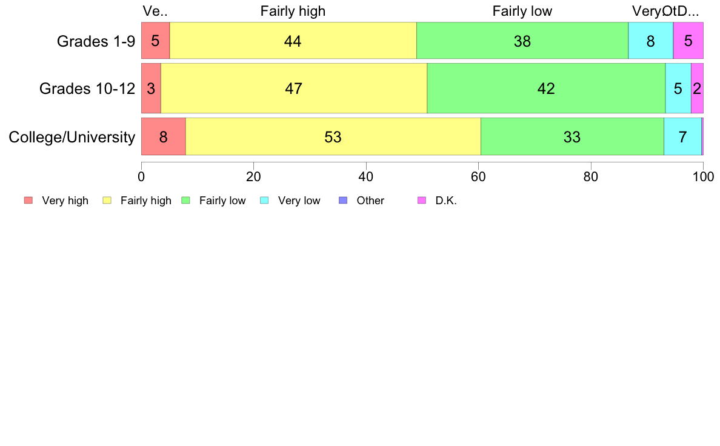Click the D.K. magenta legend swatch
720x446 pixels.
tap(422, 200)
